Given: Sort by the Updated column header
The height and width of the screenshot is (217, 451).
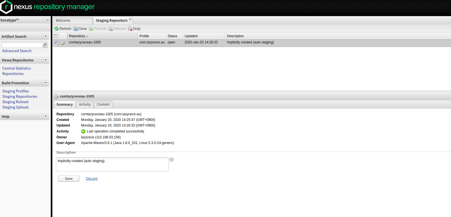Looking at the screenshot, I should point(204,36).
